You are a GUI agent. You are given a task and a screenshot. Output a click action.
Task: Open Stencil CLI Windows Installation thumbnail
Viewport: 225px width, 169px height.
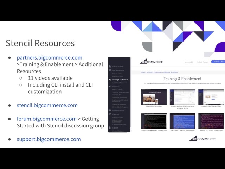click(154, 121)
